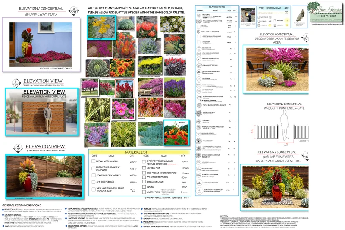
Task: Open the sump pump vase plant arrangement rendering
Action: [x=276, y=187]
